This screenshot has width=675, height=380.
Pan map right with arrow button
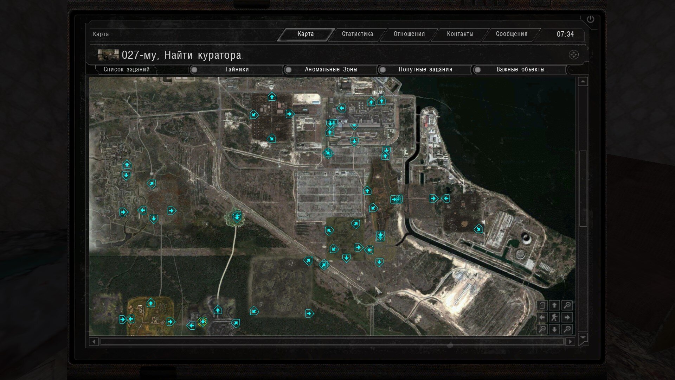pos(567,317)
